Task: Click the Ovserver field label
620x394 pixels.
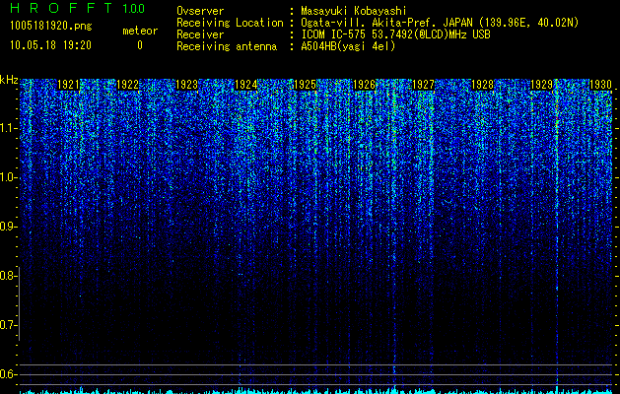Action: pos(200,11)
